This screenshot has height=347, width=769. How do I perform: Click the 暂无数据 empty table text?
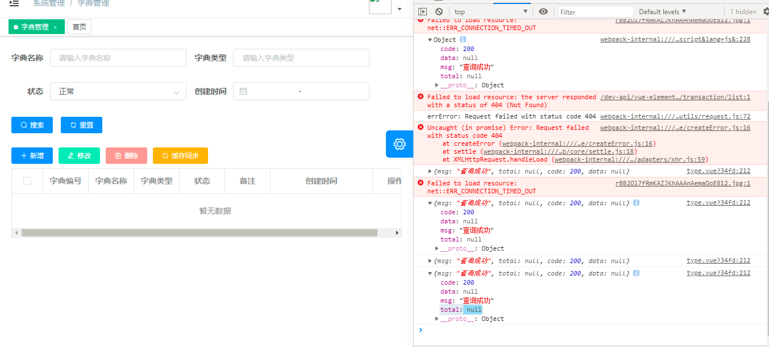tap(215, 211)
